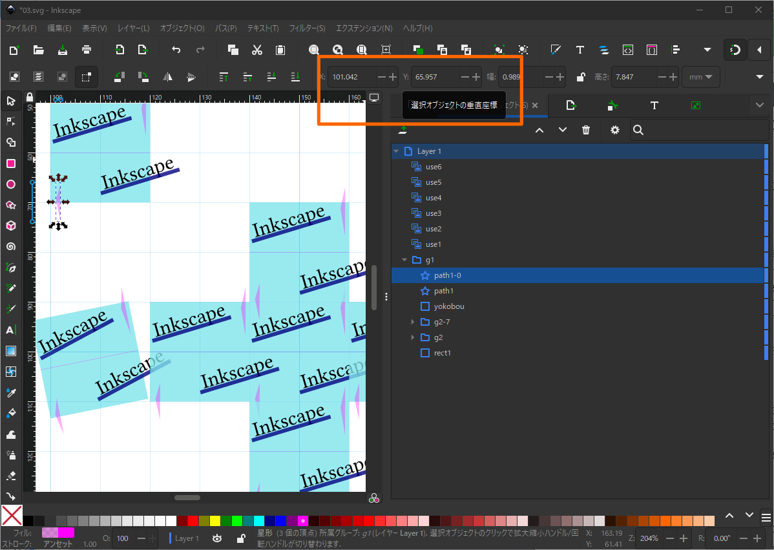Viewport: 774px width, 550px height.
Task: Raise selection to top
Action: (224, 77)
